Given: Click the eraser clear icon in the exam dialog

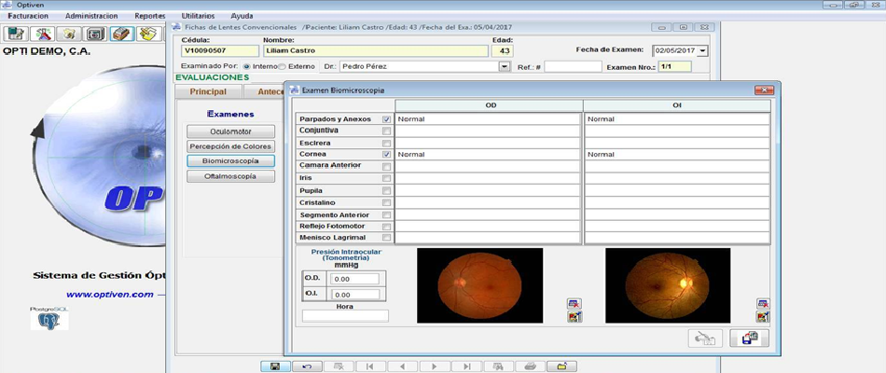Looking at the screenshot, I should 705,339.
